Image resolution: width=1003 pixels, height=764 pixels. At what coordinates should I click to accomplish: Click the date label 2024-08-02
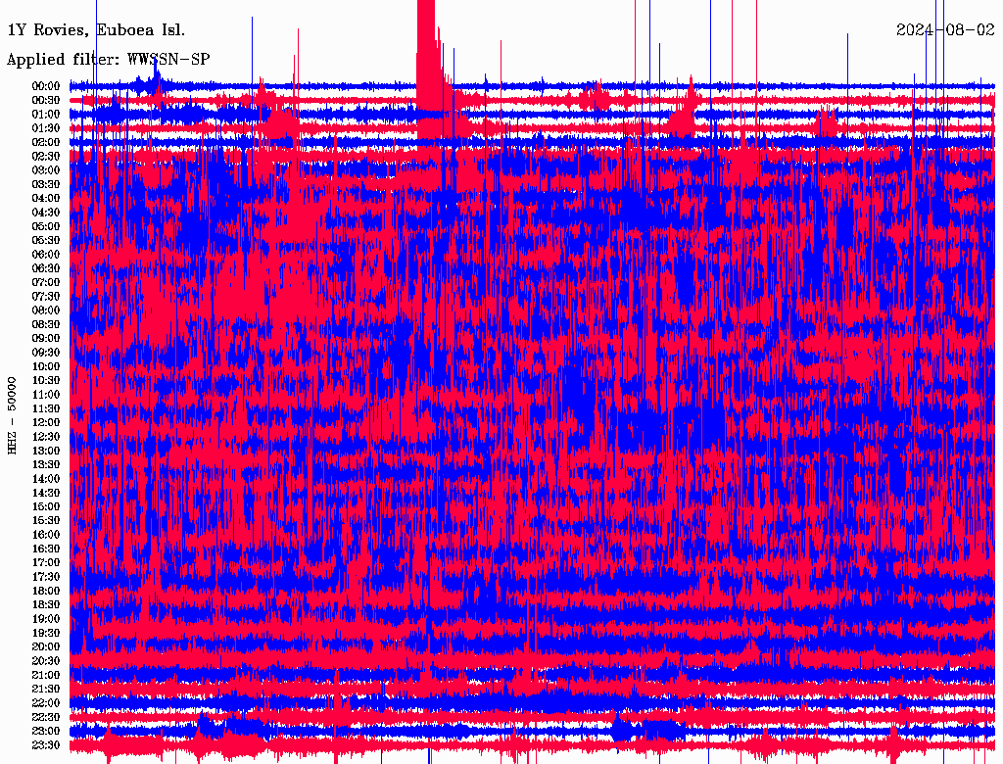click(945, 29)
